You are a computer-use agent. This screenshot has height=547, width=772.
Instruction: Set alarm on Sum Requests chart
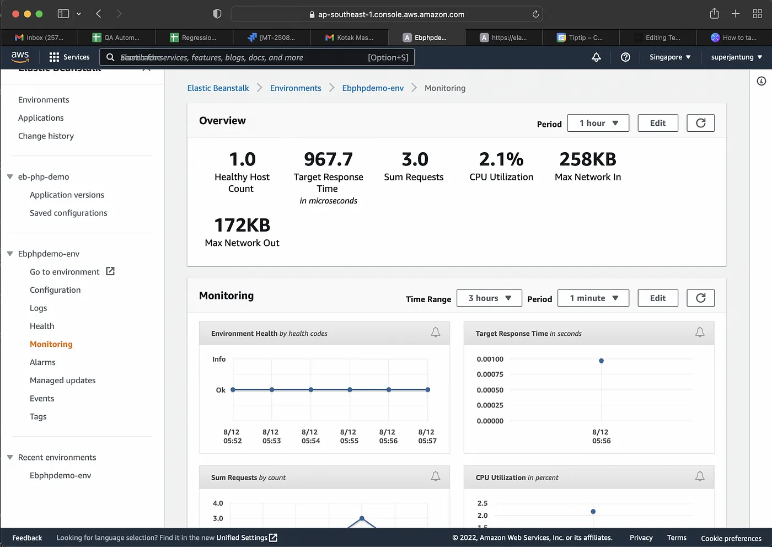tap(436, 476)
